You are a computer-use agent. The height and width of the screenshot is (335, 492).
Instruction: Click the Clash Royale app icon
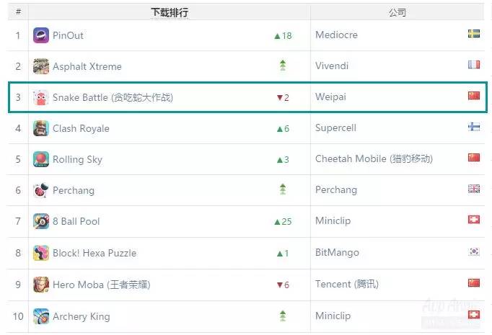(x=41, y=128)
